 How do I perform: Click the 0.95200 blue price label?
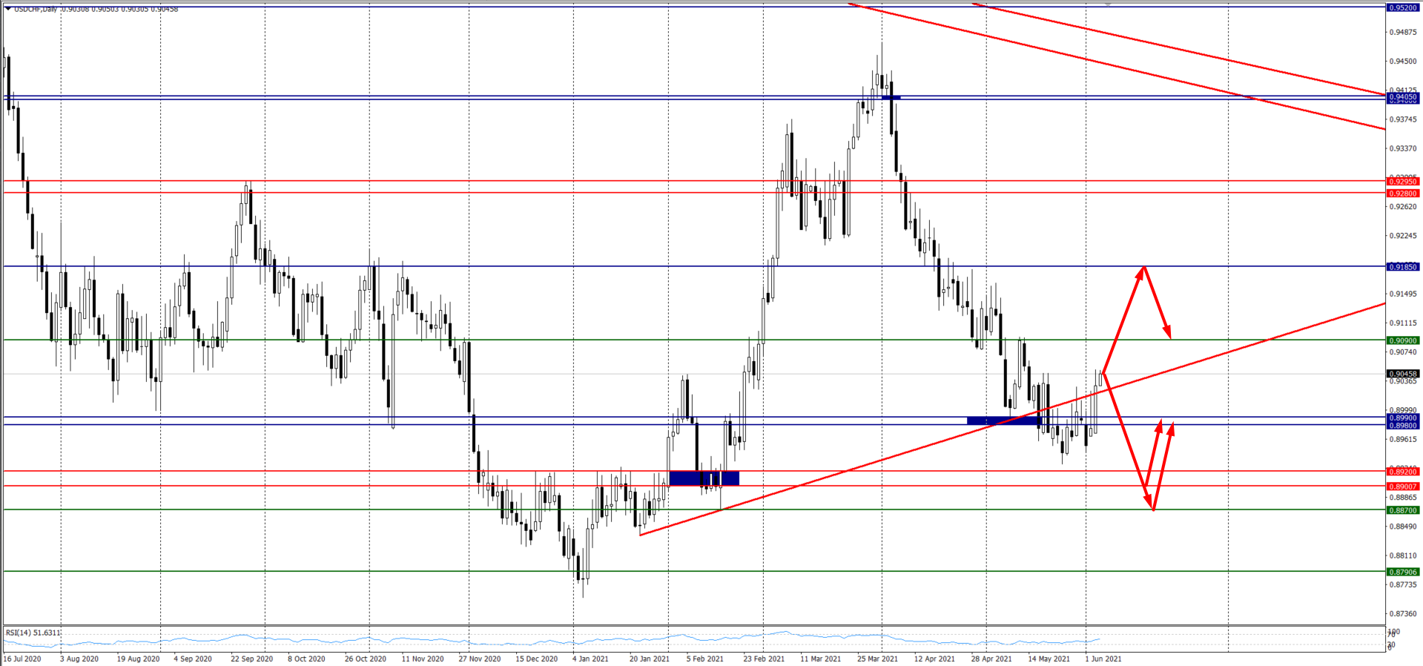tap(1402, 7)
